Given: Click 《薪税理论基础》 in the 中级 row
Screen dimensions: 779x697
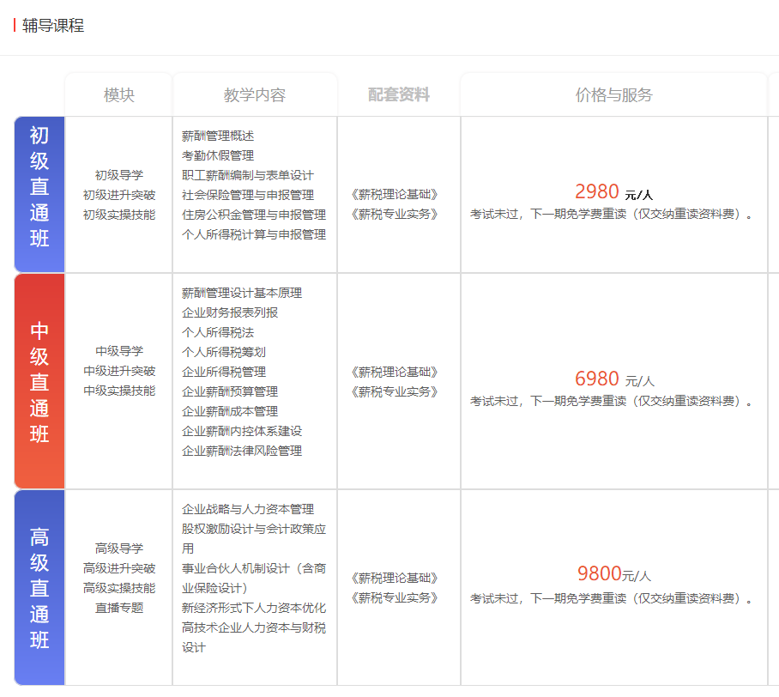Looking at the screenshot, I should coord(394,372).
